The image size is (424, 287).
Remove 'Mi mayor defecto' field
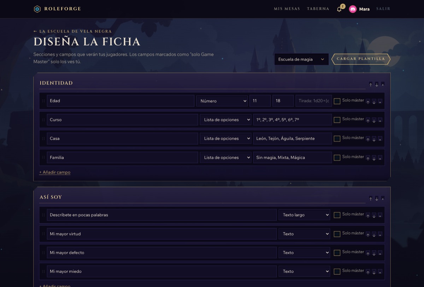(380, 253)
